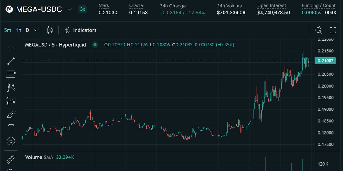Viewport: 343px width, 171px height.
Task: Open the quick search lightning icon
Action: pos(319,30)
